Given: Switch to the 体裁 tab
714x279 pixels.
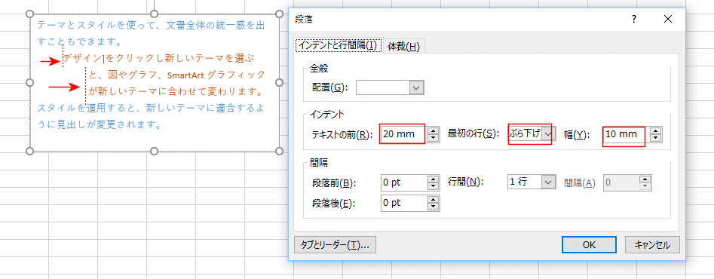Looking at the screenshot, I should [403, 47].
